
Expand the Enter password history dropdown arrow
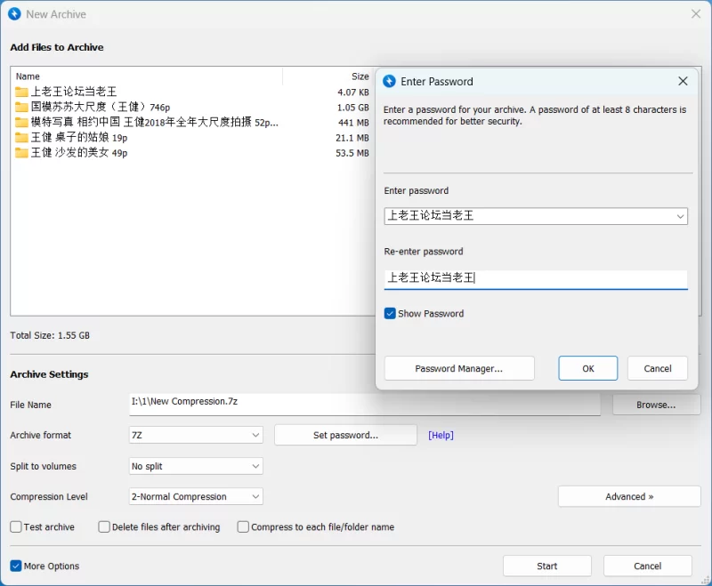click(680, 216)
